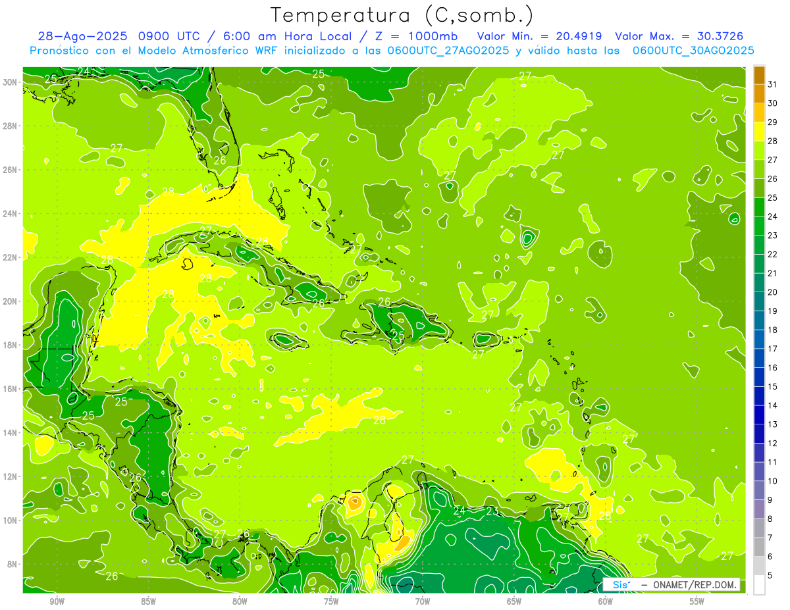This screenshot has width=790, height=610.
Task: Click the latitude axis label "20N"
Action: (11, 301)
